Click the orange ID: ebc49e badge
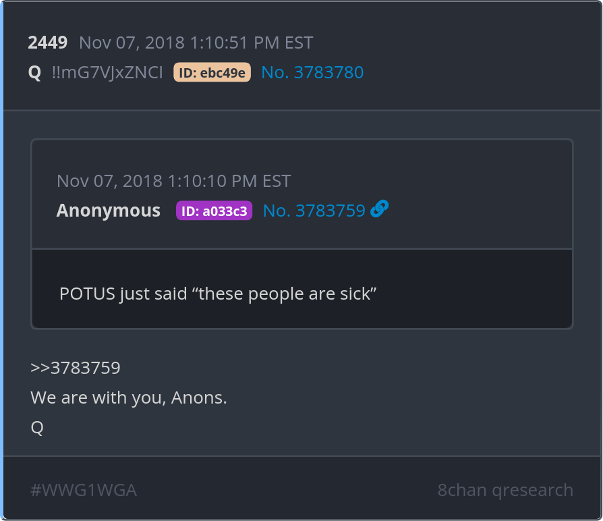Screen dimensions: 603x521 click(x=212, y=73)
